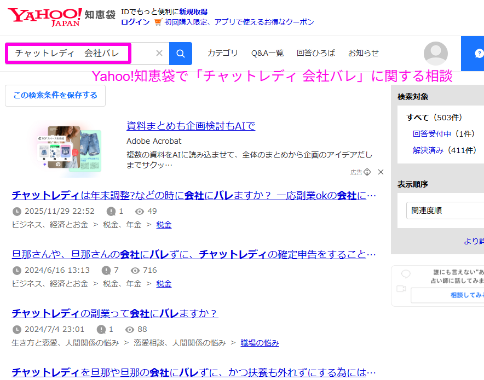Click the answer count icon beside 7

click(106, 271)
